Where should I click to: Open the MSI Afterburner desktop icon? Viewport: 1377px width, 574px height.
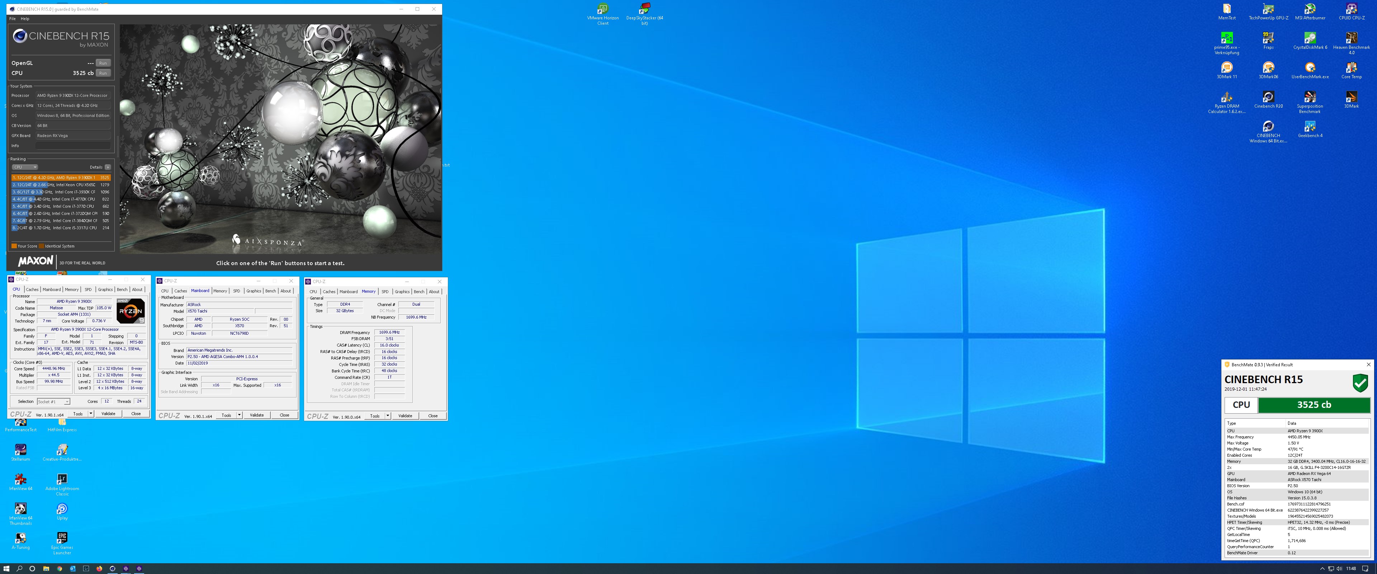pyautogui.click(x=1310, y=12)
